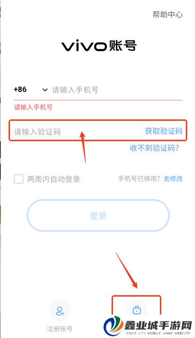Expand the country code chevron
195x338 pixels.
[x=45, y=90]
